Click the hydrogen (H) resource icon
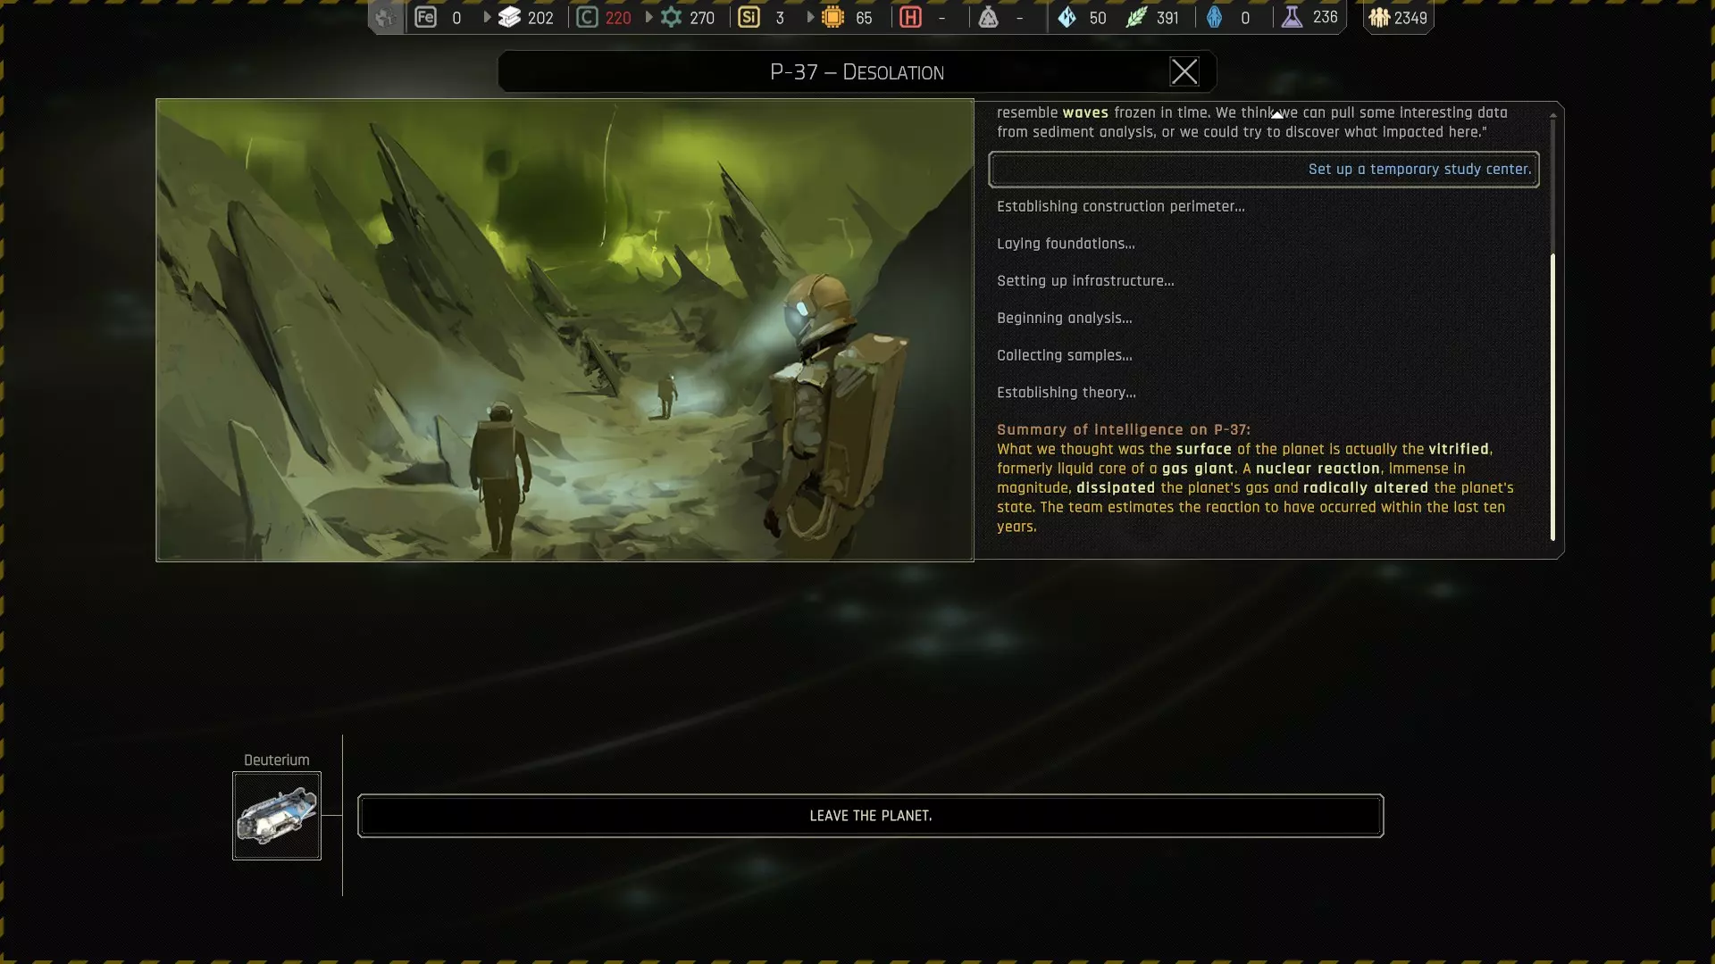 click(x=910, y=17)
